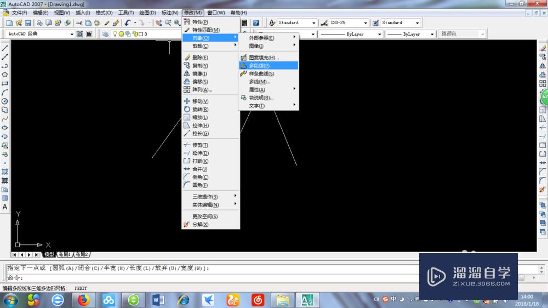The image size is (548, 308).
Task: Switch to the 布局1 tab
Action: 65,254
